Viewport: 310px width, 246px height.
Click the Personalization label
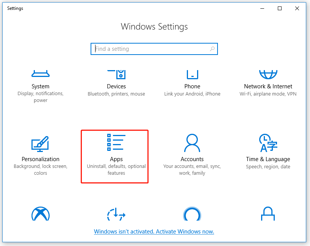click(41, 159)
